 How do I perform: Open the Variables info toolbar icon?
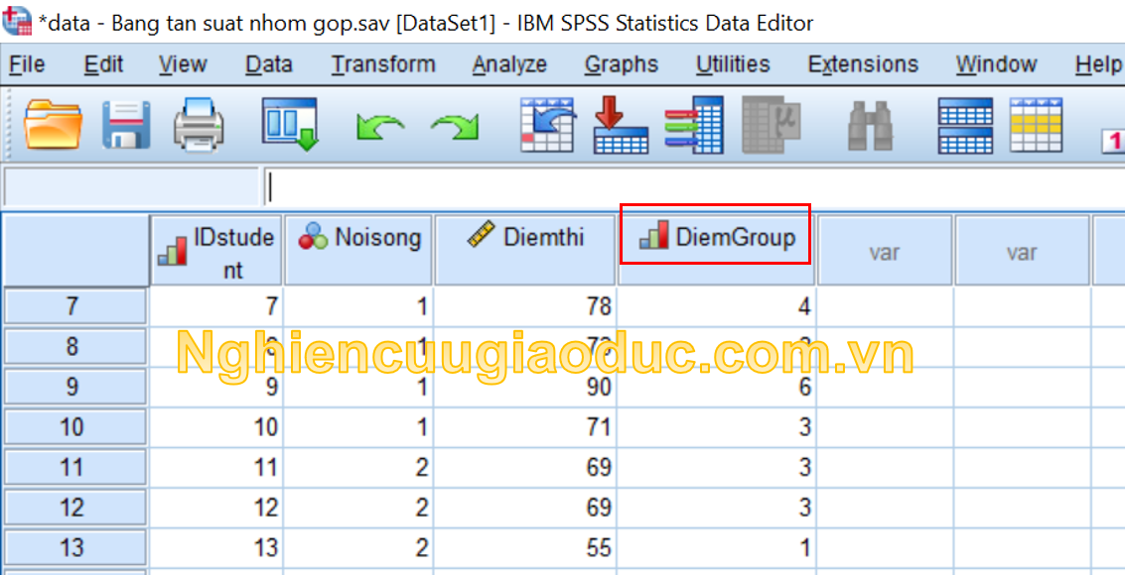pyautogui.click(x=694, y=125)
